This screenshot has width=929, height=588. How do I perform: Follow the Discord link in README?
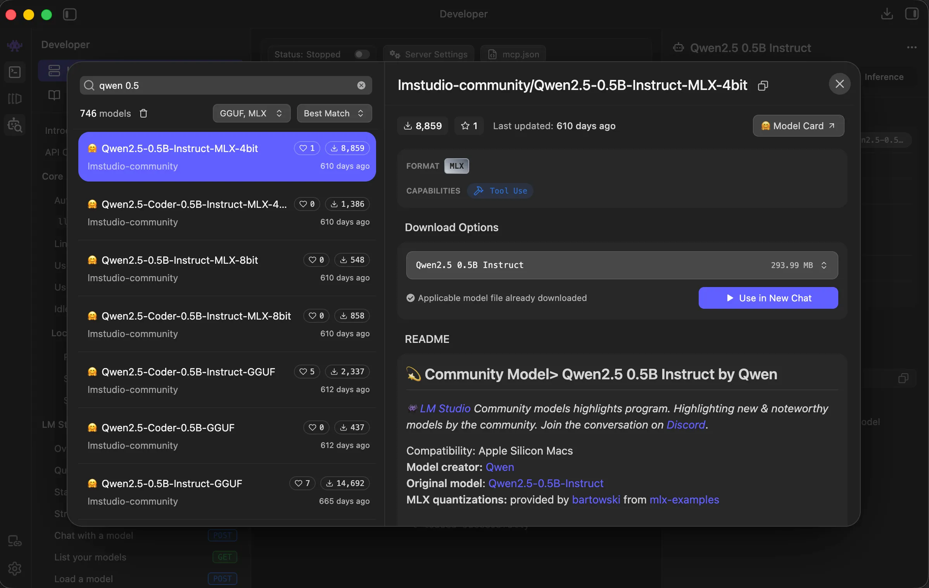click(686, 425)
